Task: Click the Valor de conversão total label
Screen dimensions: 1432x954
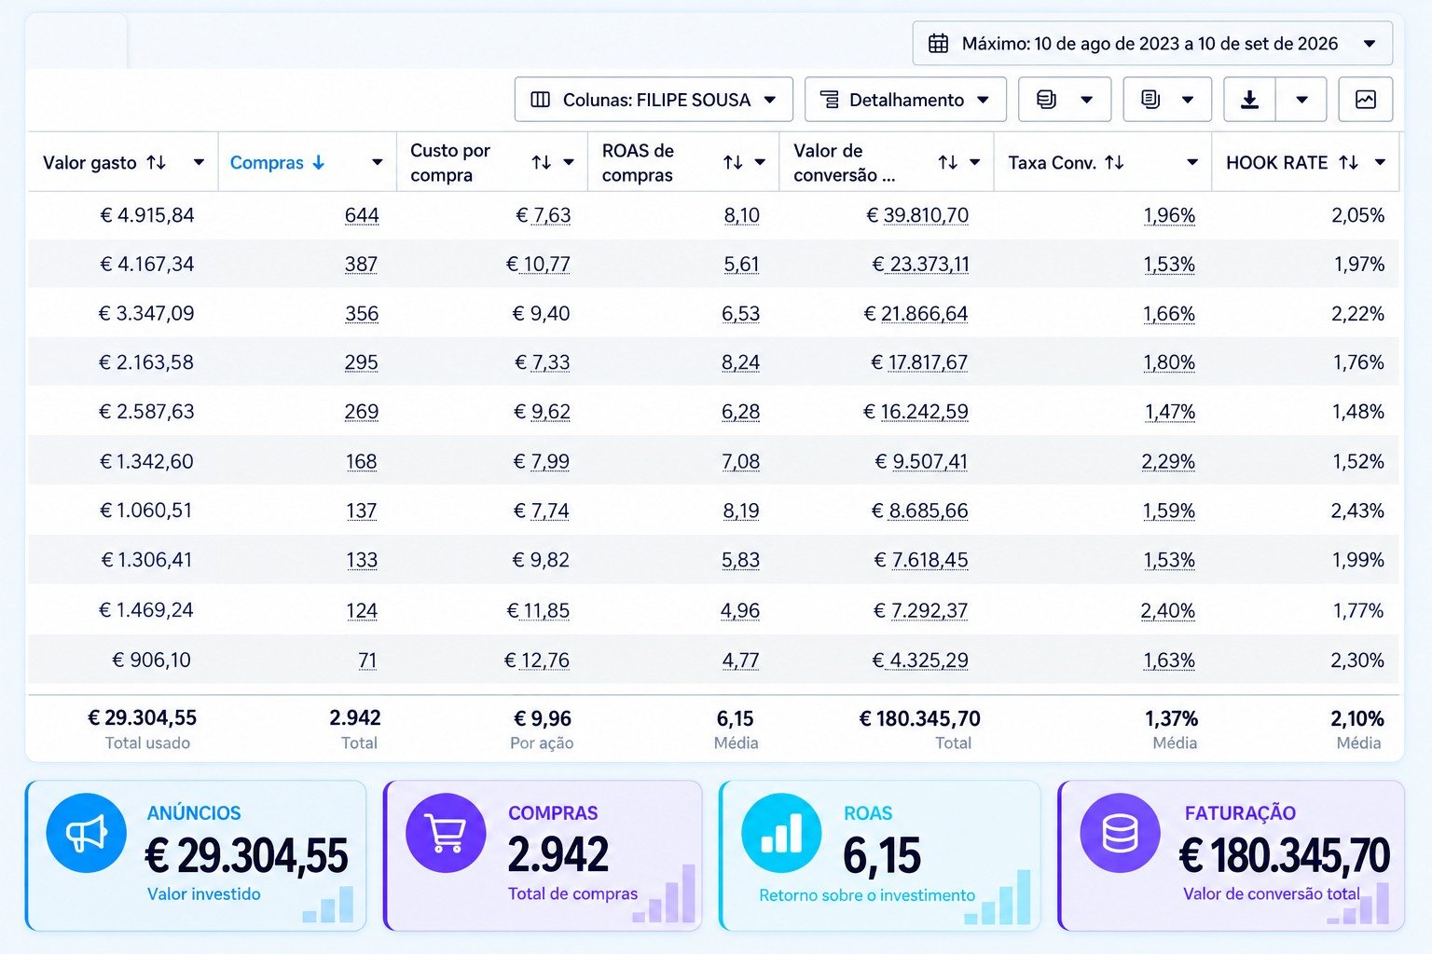Action: coord(1272,894)
